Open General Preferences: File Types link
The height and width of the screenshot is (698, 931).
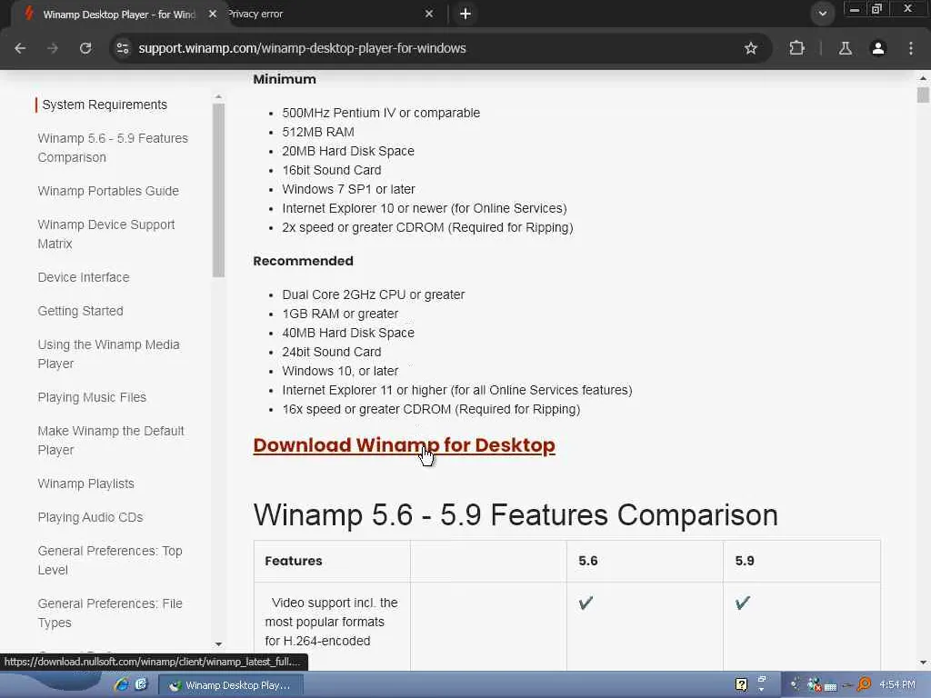tap(110, 613)
